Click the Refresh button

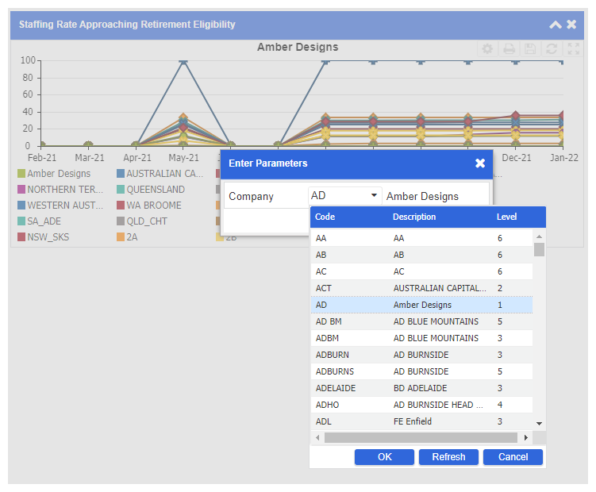pyautogui.click(x=448, y=456)
